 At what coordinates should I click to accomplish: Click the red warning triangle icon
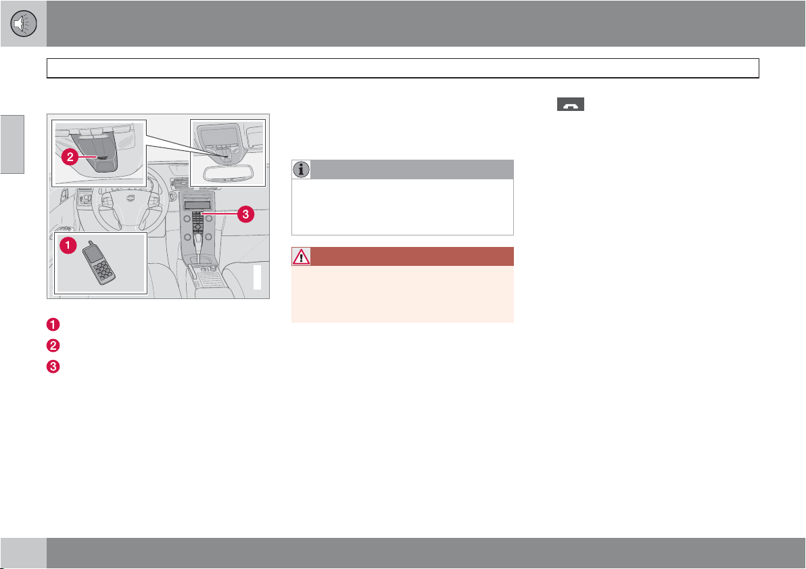click(301, 256)
